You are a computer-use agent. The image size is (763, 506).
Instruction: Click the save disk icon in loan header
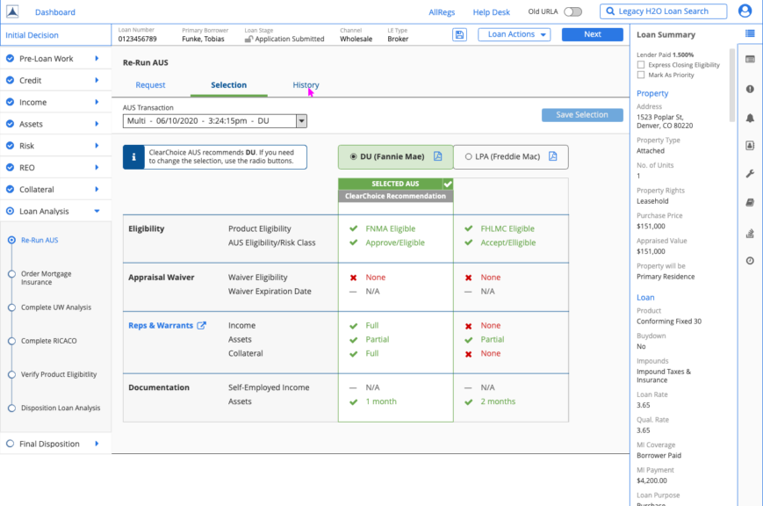459,34
